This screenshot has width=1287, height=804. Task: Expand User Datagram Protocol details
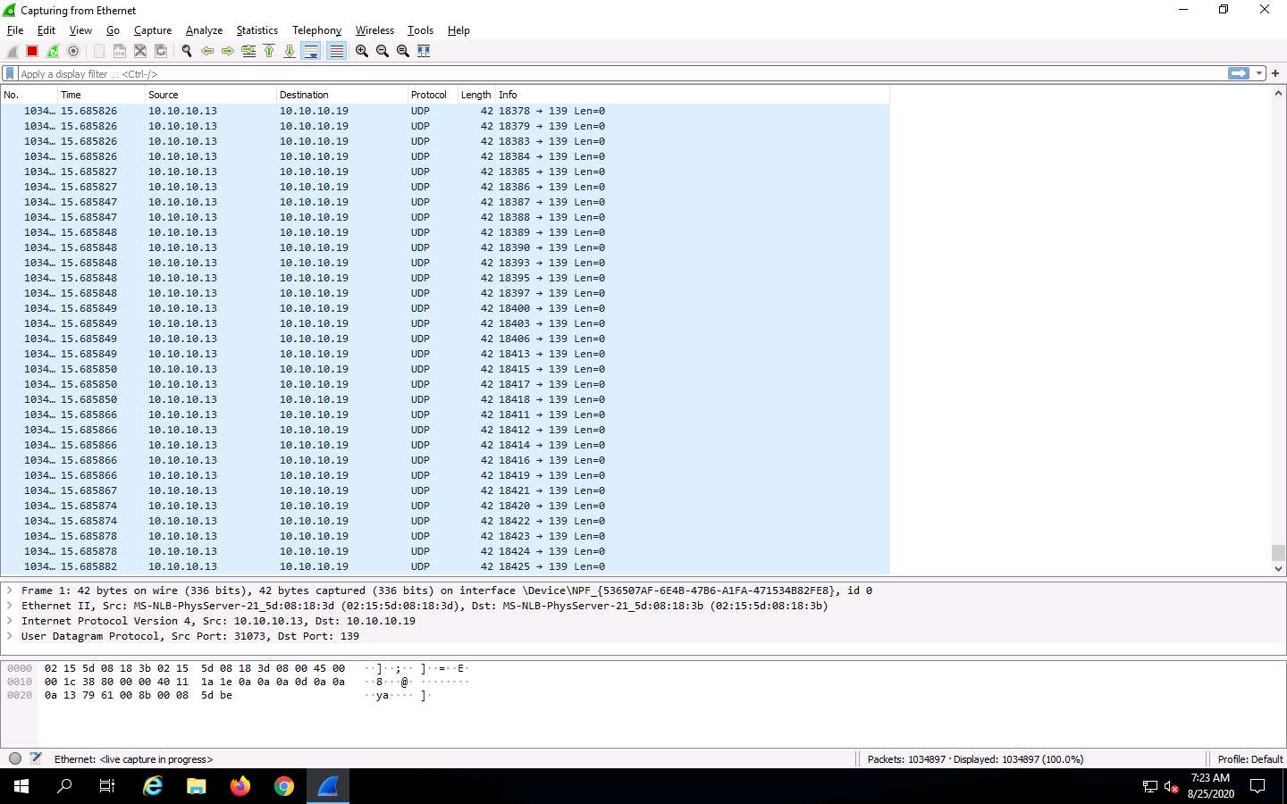pos(10,636)
